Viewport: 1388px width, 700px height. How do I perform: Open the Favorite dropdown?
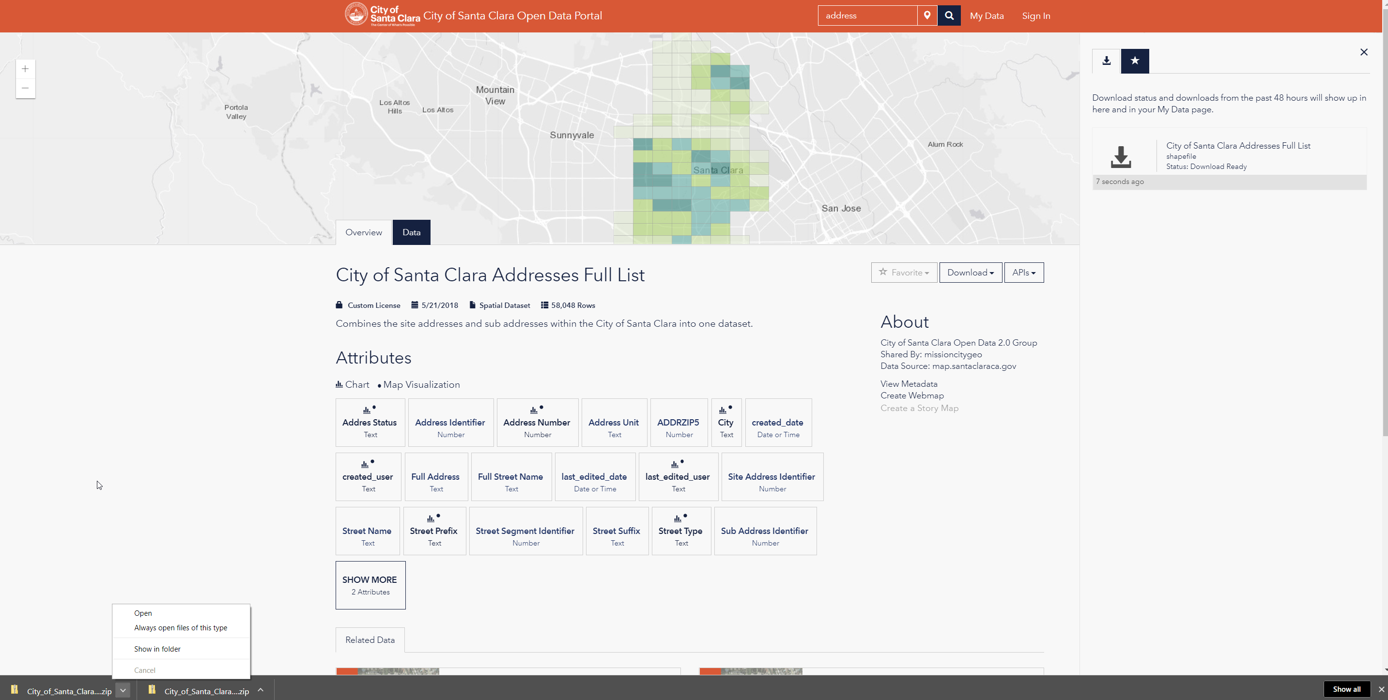coord(904,273)
